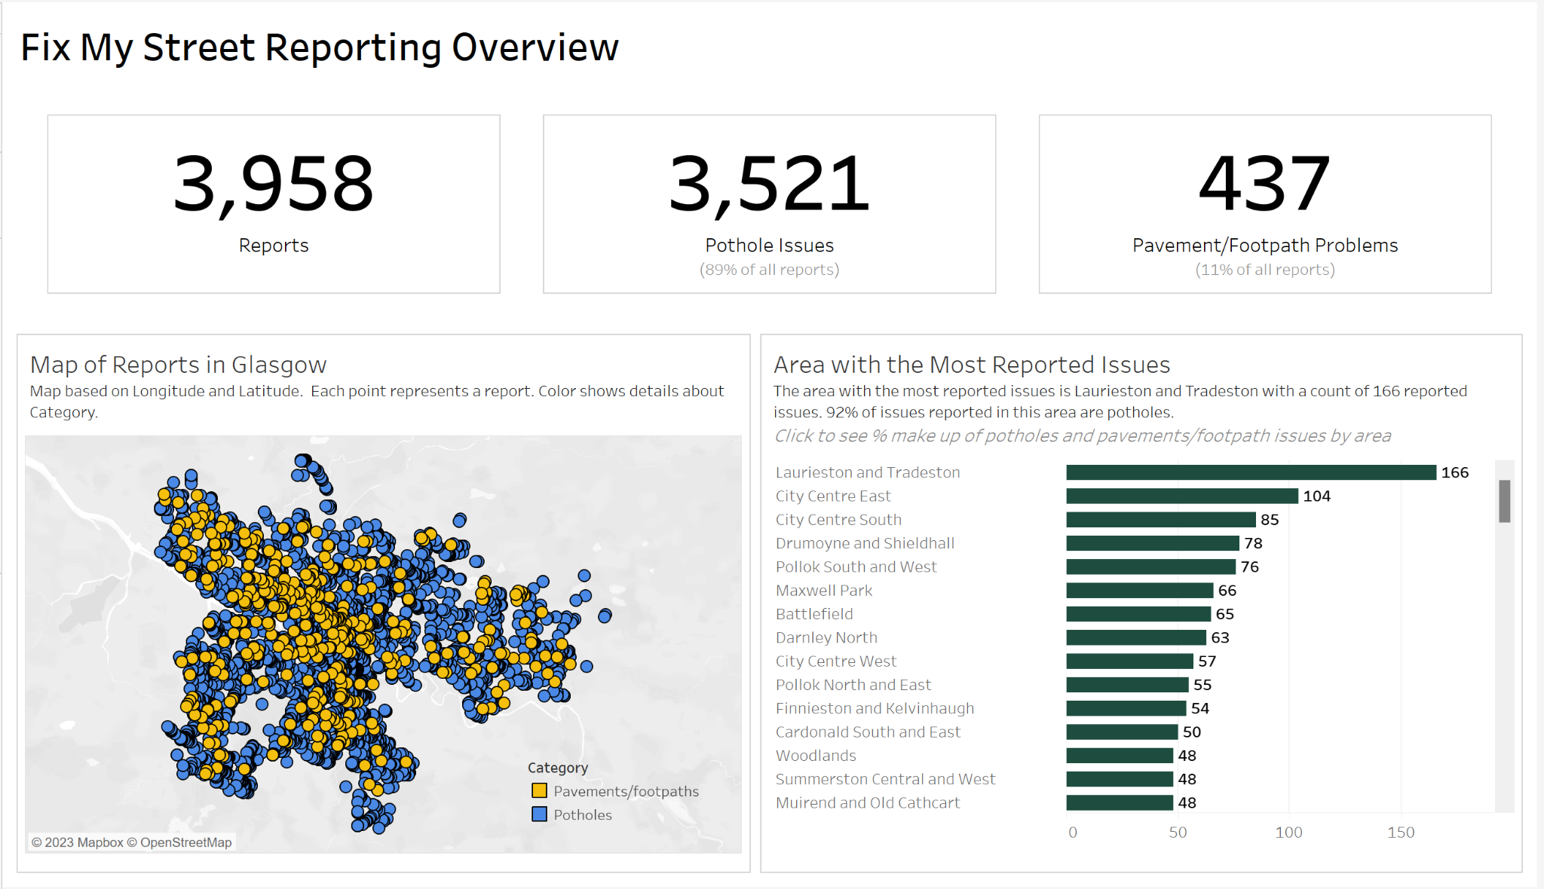Select the Drumoyne and Shieldhall bar

coord(1152,543)
